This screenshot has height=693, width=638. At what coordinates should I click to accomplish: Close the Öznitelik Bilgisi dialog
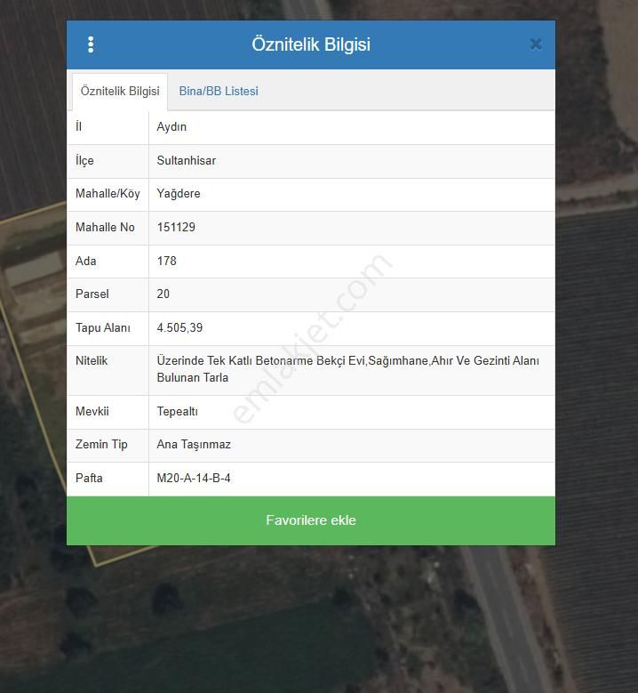[535, 44]
